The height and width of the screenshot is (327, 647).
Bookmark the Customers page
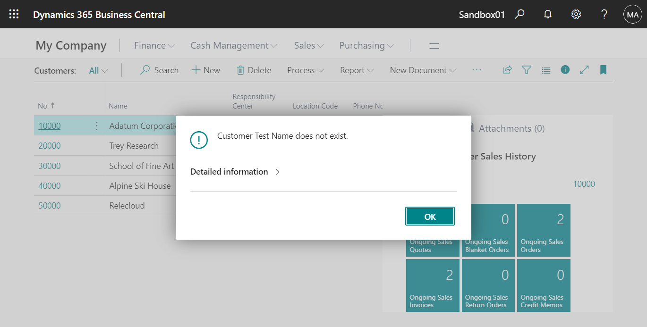pos(603,70)
